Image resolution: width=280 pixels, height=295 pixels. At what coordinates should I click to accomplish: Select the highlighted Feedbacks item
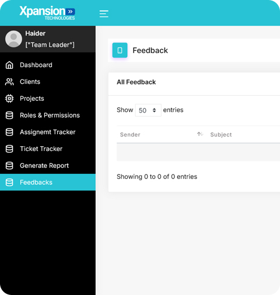pyautogui.click(x=48, y=182)
